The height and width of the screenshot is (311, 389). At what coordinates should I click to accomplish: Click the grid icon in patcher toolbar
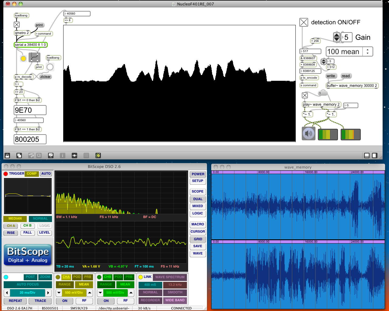point(86,155)
